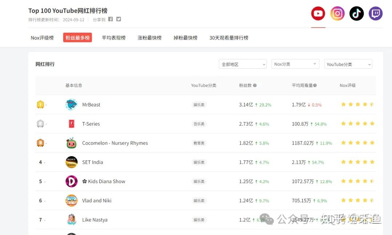Click T-Series star rating
392x235 pixels.
(x=358, y=123)
